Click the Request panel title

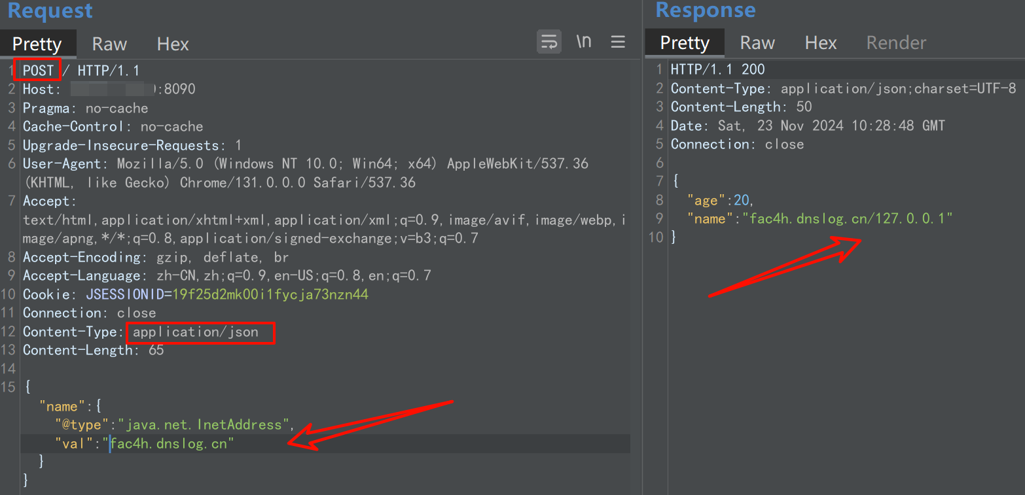(50, 10)
